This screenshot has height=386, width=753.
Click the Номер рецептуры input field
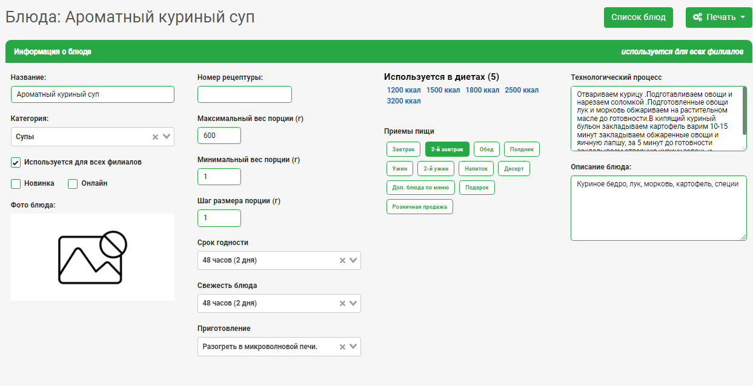point(244,94)
